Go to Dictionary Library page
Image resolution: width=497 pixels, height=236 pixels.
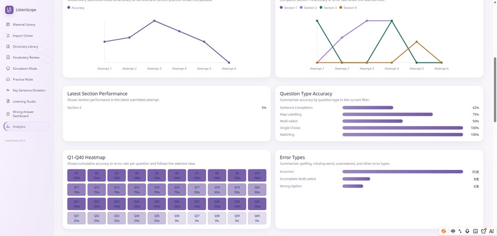pyautogui.click(x=27, y=46)
